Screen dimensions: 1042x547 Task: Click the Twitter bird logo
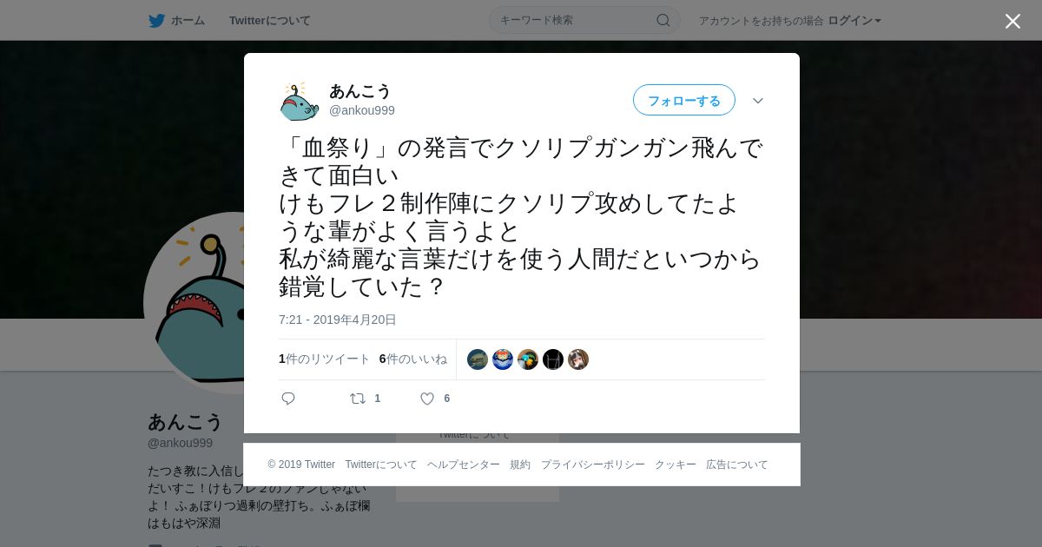tap(156, 21)
